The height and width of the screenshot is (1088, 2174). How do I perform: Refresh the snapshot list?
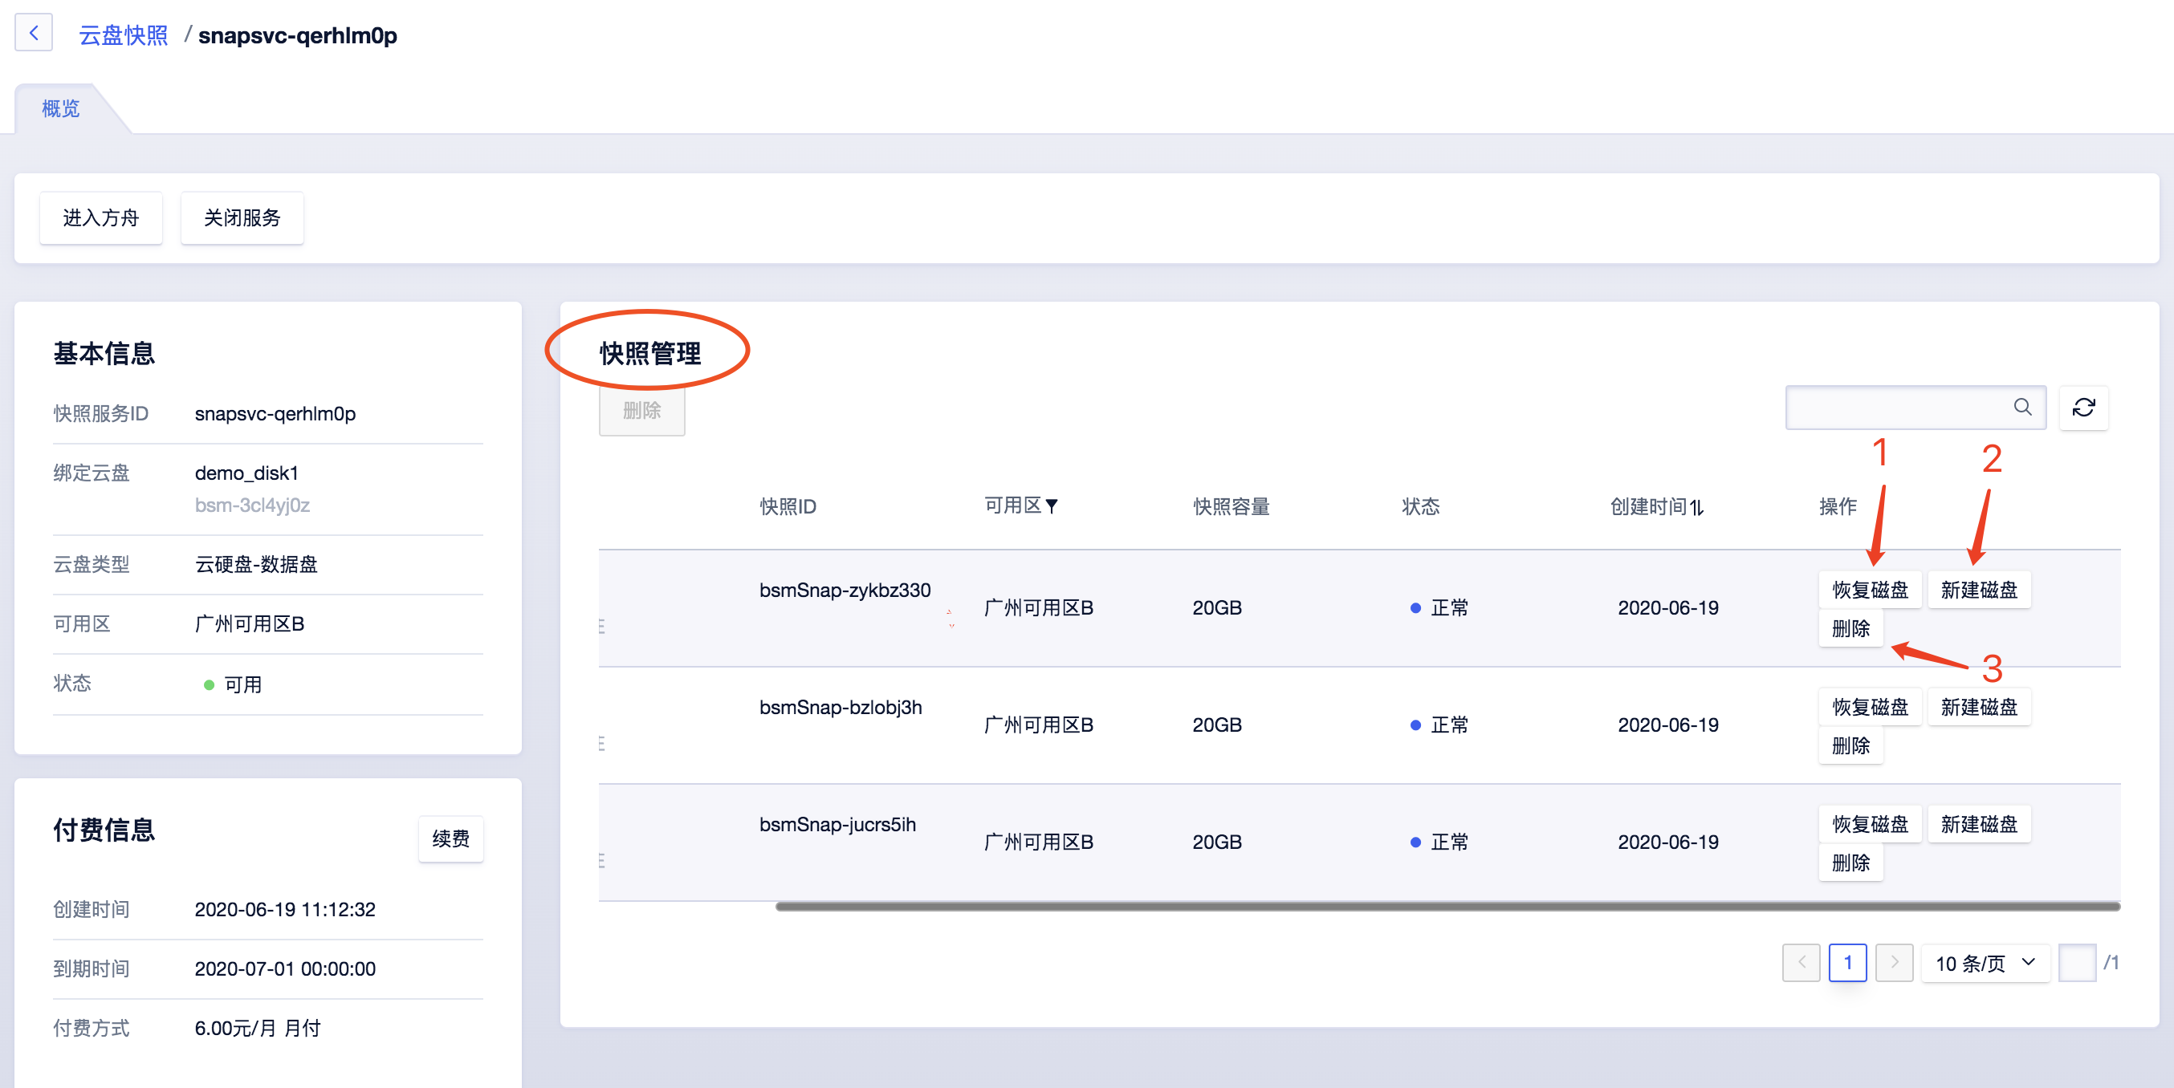pos(2084,408)
